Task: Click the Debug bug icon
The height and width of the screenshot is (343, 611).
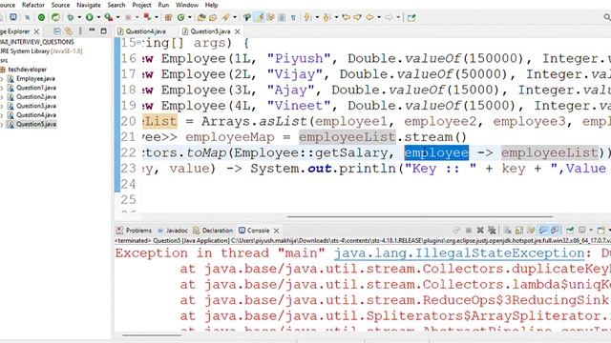Action: (70, 17)
